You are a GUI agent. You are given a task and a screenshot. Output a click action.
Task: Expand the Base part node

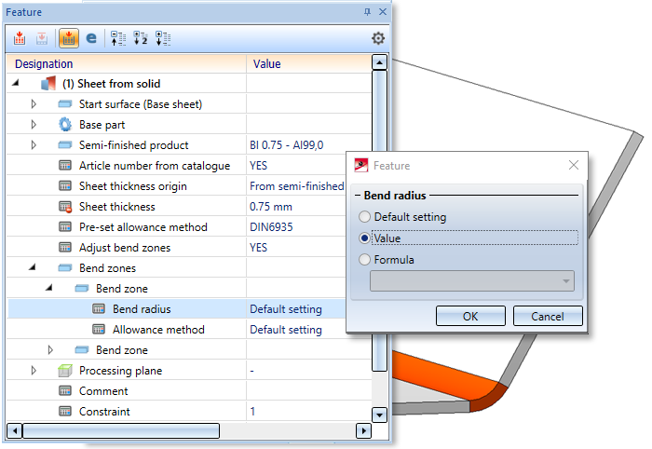point(34,124)
